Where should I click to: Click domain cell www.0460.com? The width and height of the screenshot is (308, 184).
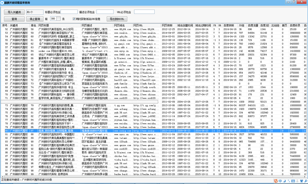tap(122, 55)
